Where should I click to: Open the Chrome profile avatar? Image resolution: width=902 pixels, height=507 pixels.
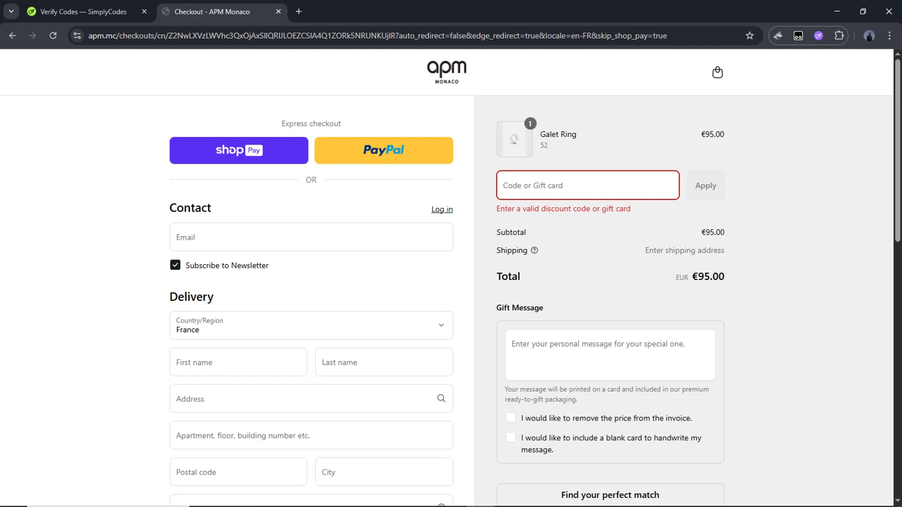[869, 35]
